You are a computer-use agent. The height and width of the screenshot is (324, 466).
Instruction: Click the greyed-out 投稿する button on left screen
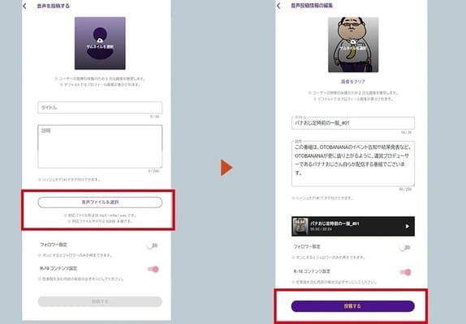100,301
